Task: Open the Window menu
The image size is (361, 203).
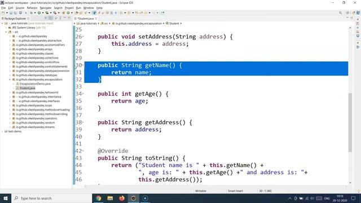Action: coord(89,8)
